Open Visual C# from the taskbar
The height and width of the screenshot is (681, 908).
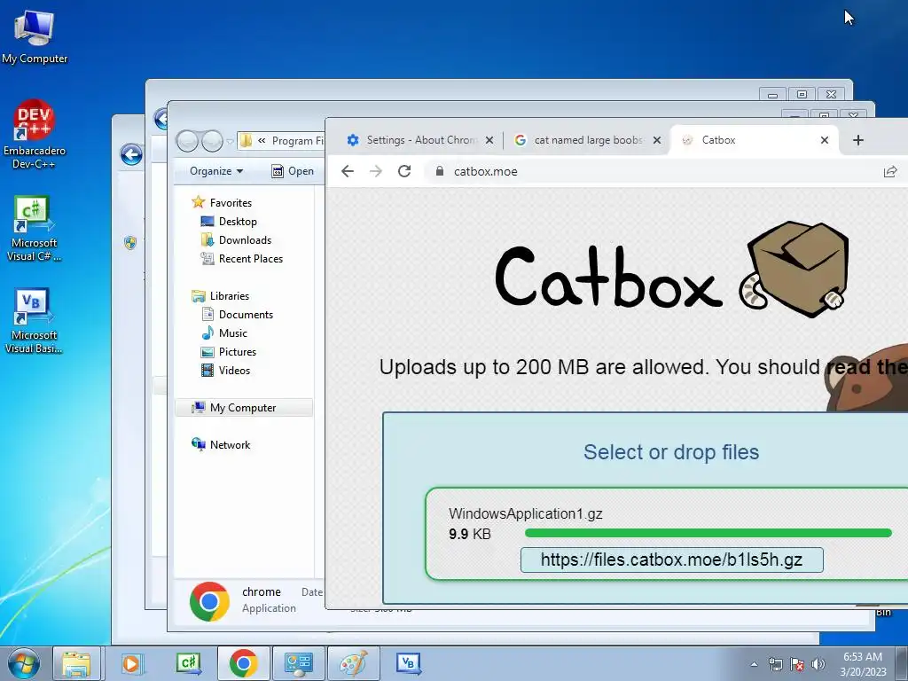click(x=188, y=663)
